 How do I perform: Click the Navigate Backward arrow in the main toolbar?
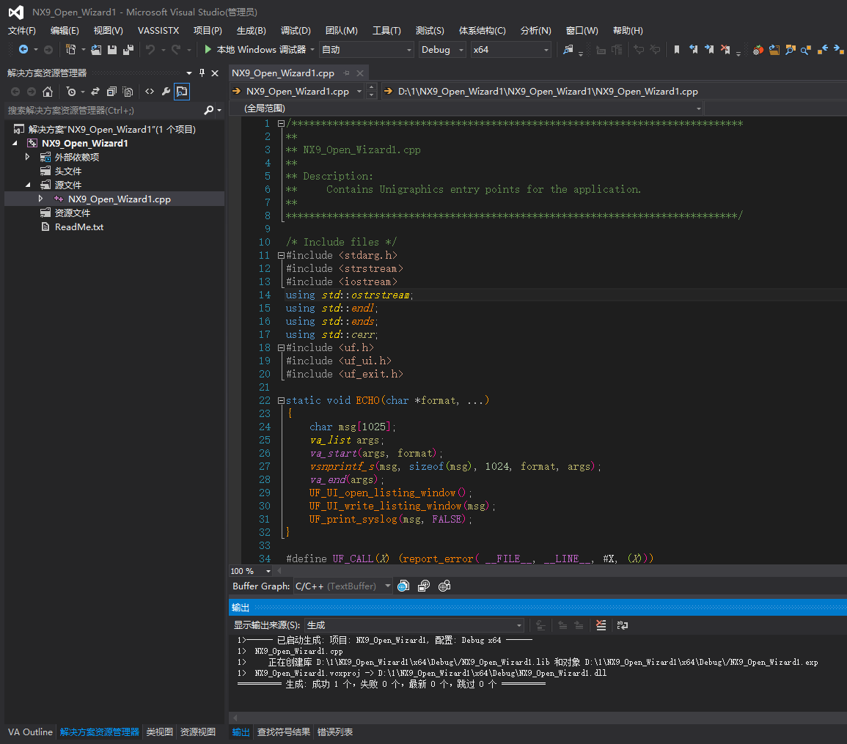(23, 50)
